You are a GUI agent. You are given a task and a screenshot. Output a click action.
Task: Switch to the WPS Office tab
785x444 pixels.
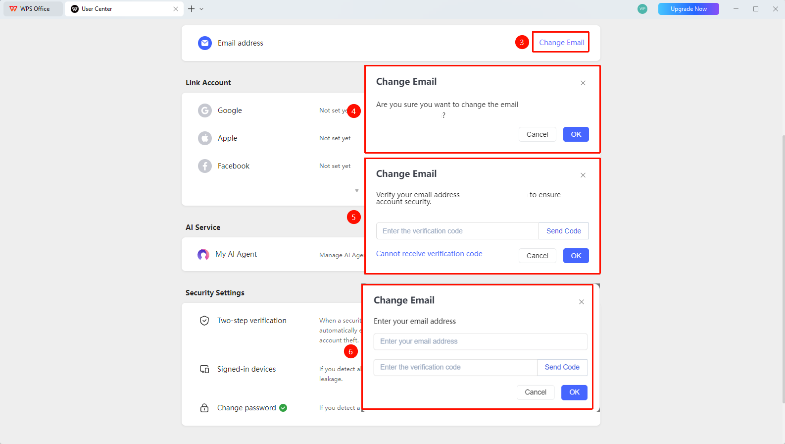click(33, 9)
